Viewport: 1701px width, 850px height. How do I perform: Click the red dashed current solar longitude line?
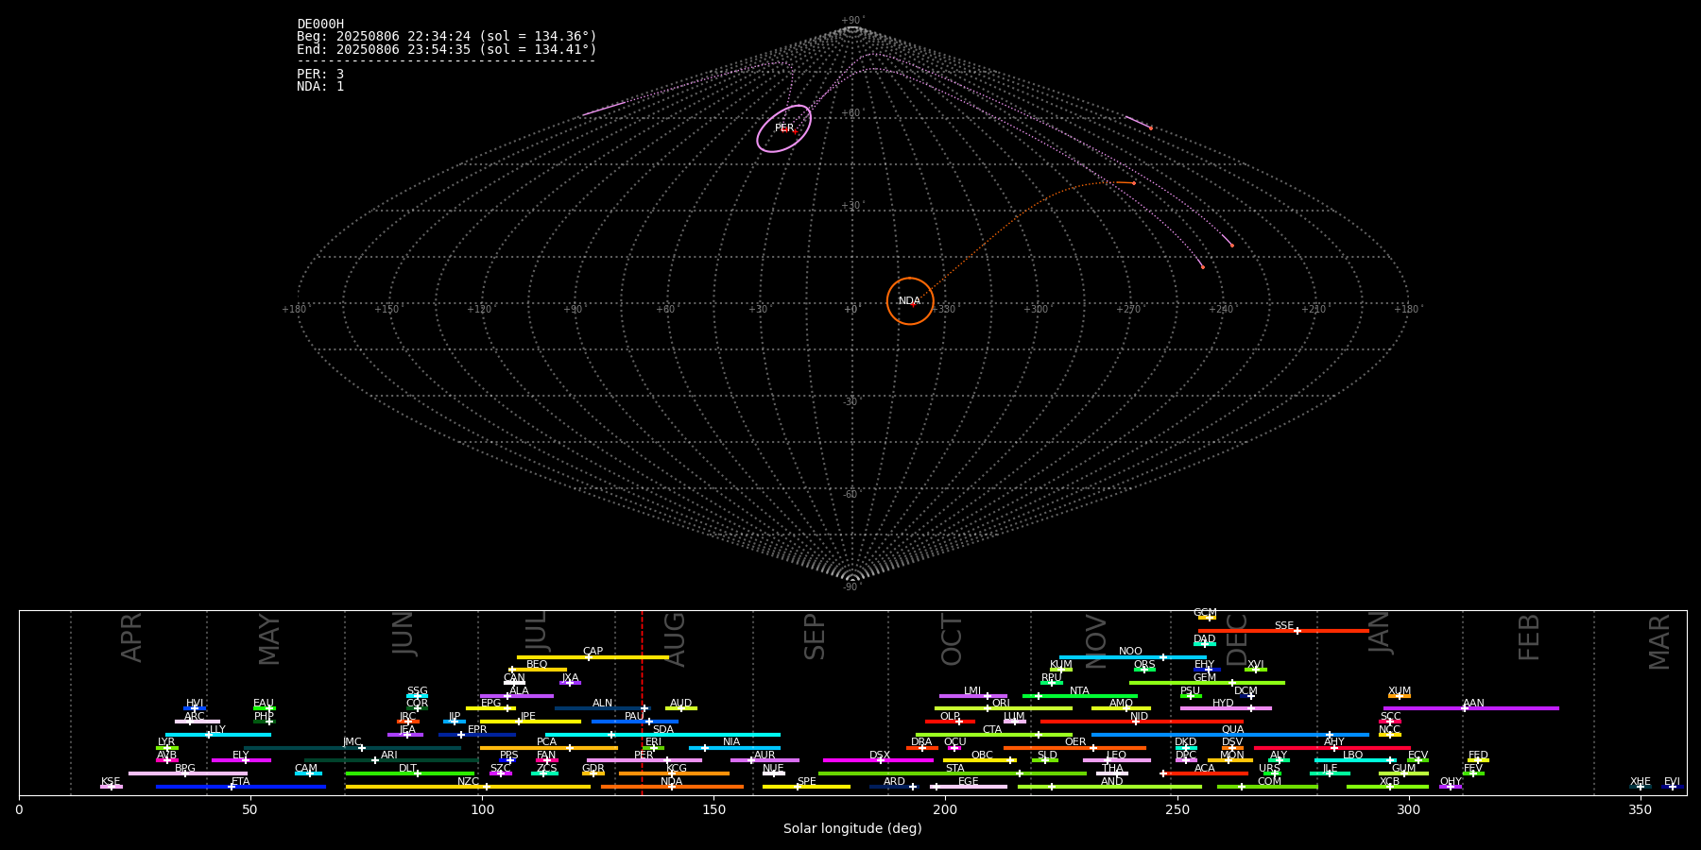point(642,702)
